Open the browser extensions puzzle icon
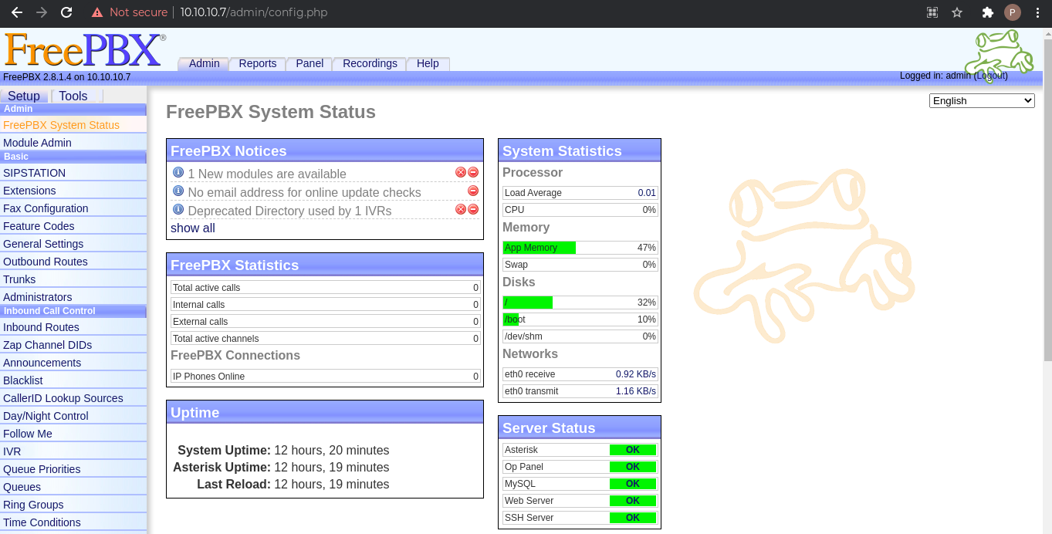 (987, 12)
